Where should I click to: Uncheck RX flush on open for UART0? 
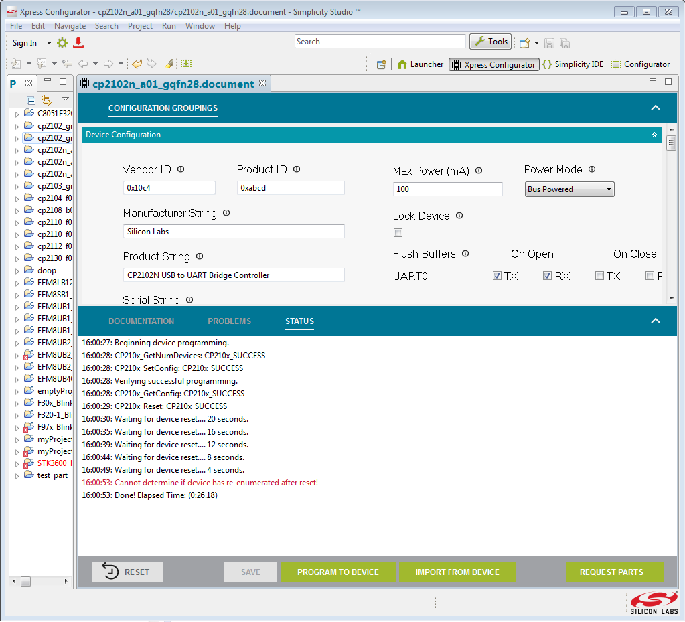coord(547,275)
